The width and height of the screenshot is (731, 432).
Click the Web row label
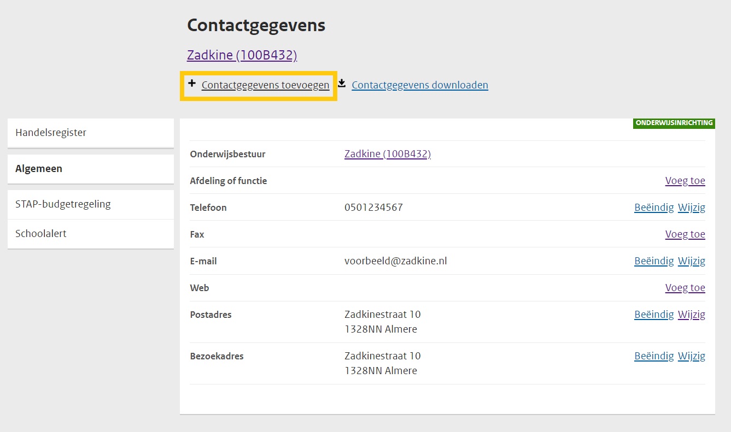(x=200, y=288)
